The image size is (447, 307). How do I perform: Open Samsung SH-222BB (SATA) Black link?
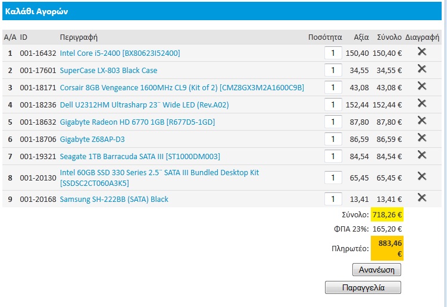pyautogui.click(x=114, y=199)
